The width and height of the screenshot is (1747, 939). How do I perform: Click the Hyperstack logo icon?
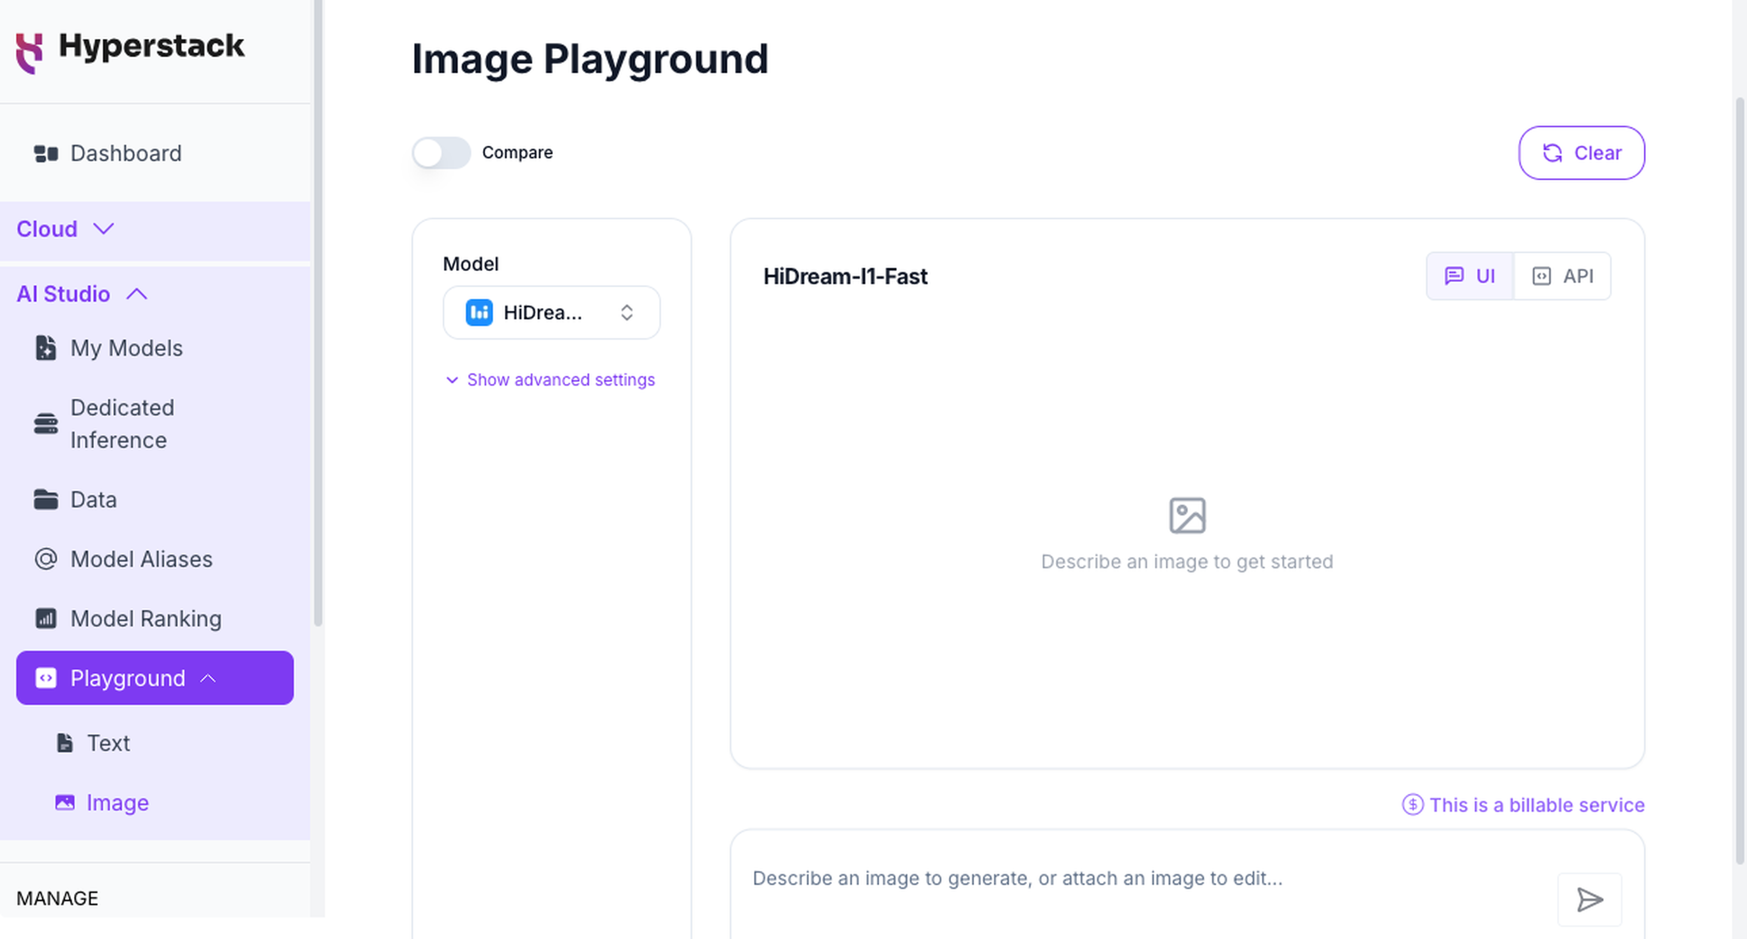(29, 53)
